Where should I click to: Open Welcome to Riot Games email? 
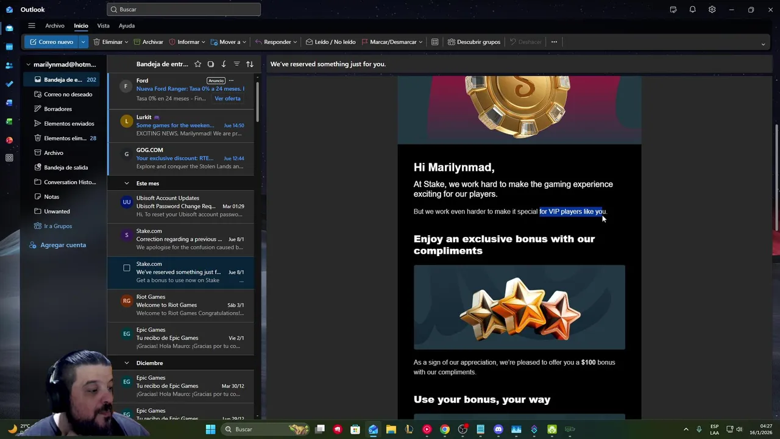pyautogui.click(x=181, y=305)
